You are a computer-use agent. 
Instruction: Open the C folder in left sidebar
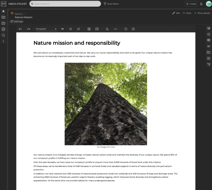[x=3, y=23]
